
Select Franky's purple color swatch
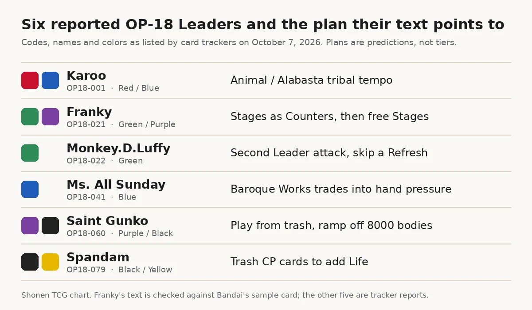(51, 117)
